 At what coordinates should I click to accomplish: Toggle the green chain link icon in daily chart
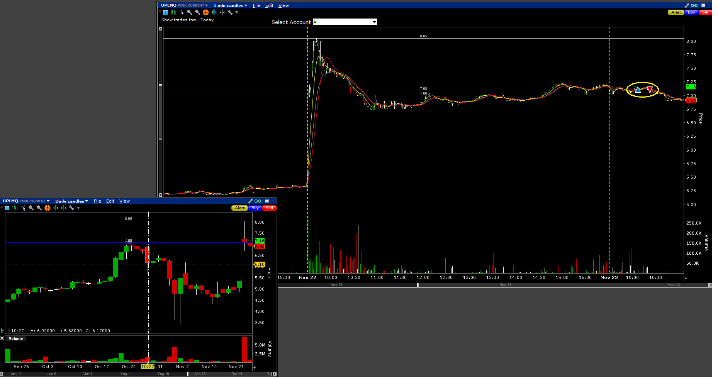pyautogui.click(x=258, y=201)
